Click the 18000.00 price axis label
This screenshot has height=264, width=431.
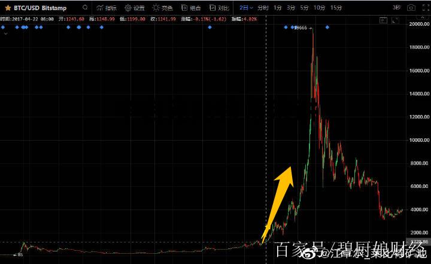(x=419, y=47)
